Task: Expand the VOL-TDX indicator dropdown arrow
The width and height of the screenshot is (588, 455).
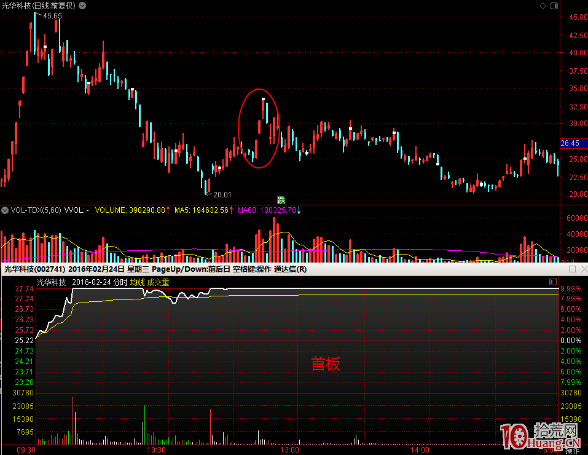Action: point(5,210)
